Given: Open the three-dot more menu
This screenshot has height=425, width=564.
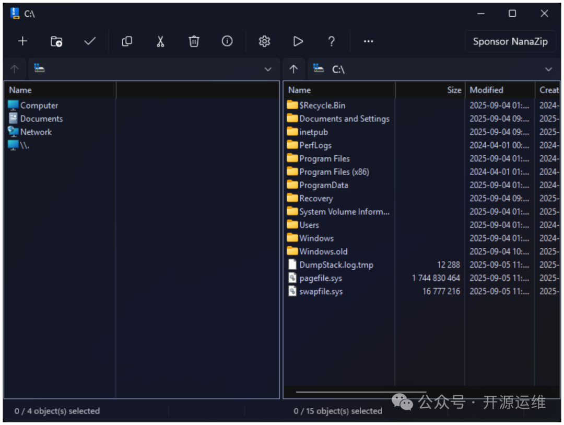Looking at the screenshot, I should click(x=369, y=41).
